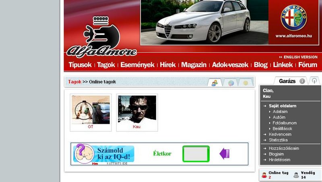322x182 pixels.
Task: Visit www.alfaromeo.hu link
Action: click(294, 36)
